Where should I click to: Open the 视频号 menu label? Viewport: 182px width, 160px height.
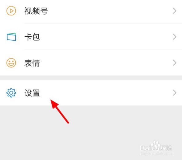tap(36, 11)
